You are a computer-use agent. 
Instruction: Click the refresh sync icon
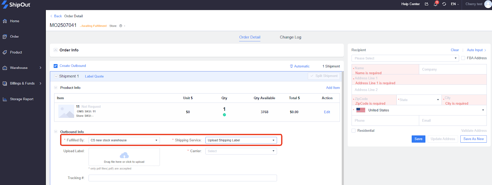pos(444,4)
